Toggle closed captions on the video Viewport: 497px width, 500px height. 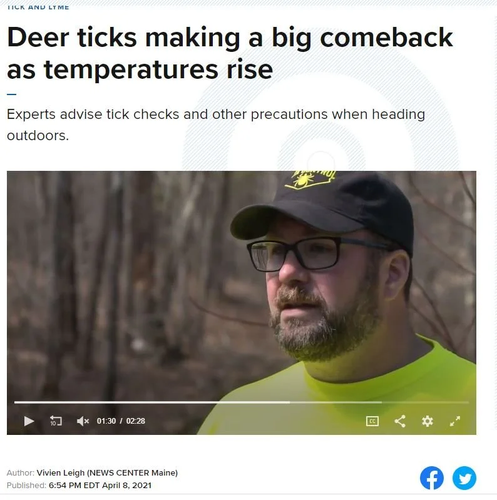[372, 421]
